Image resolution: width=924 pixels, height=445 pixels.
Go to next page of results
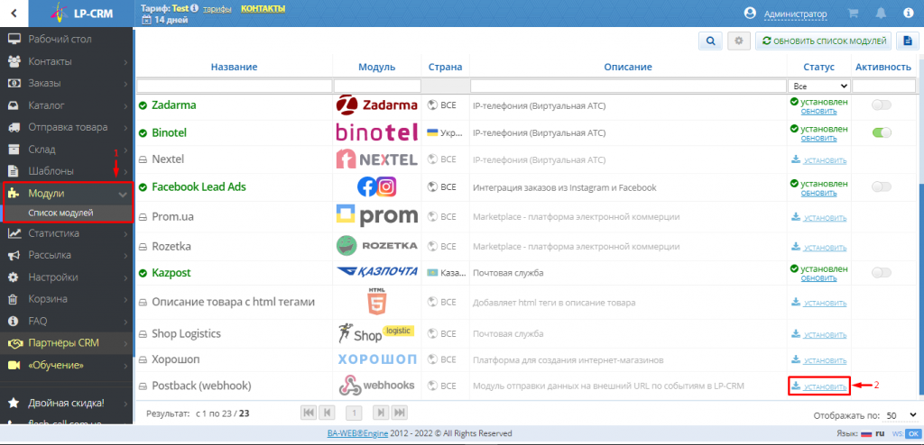pyautogui.click(x=381, y=413)
